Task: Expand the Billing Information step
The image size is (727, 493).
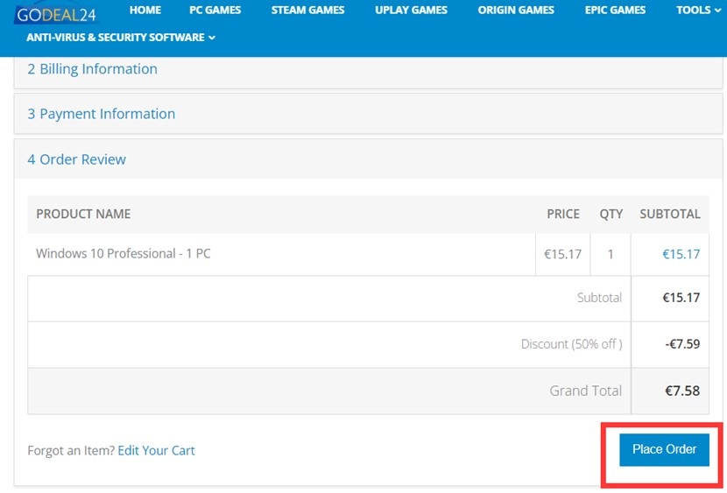Action: pos(93,69)
